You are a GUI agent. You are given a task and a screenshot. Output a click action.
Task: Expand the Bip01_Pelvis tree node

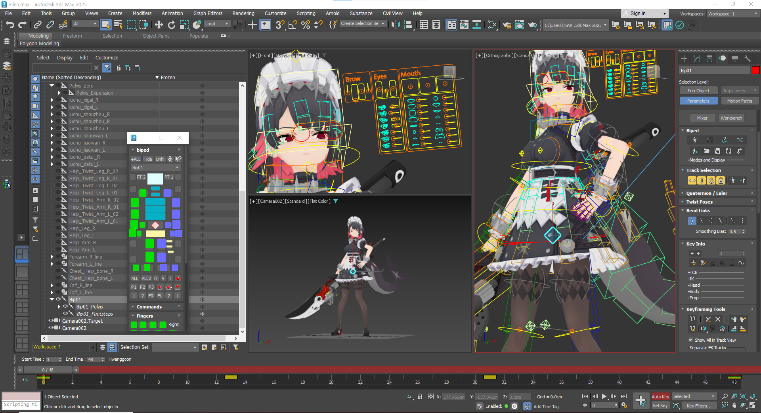coord(59,307)
